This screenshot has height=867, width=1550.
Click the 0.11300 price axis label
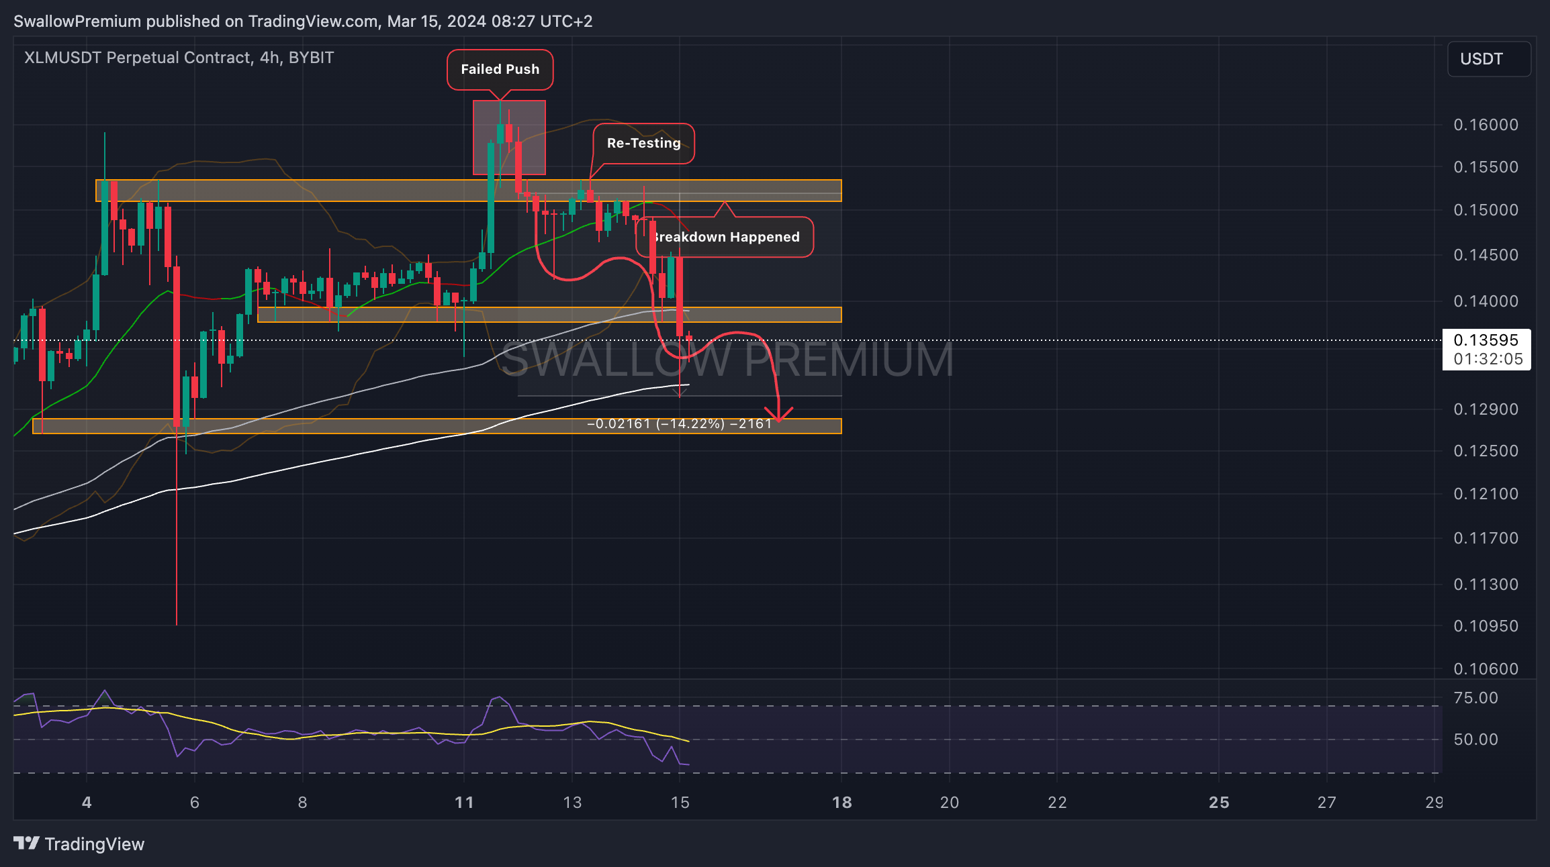click(1486, 584)
